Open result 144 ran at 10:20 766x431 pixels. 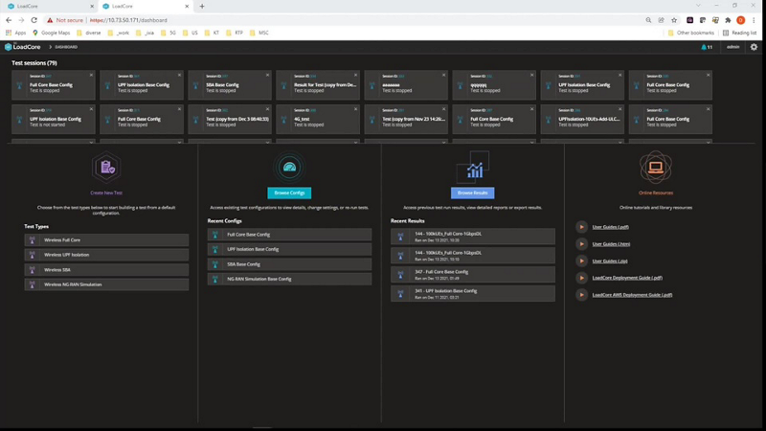click(472, 237)
